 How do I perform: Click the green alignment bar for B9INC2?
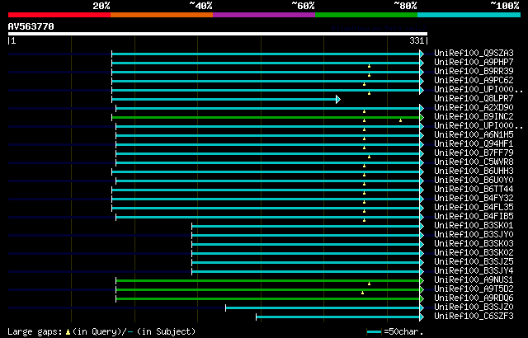[x=266, y=117]
